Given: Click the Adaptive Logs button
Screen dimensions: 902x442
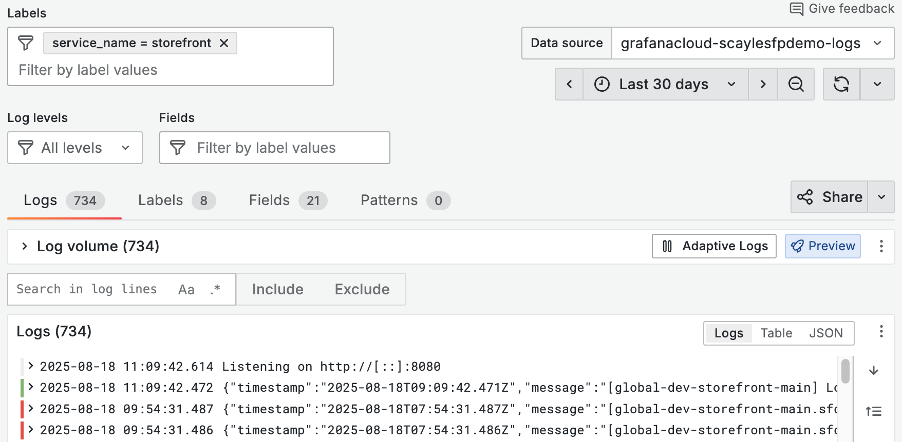Looking at the screenshot, I should (x=714, y=246).
